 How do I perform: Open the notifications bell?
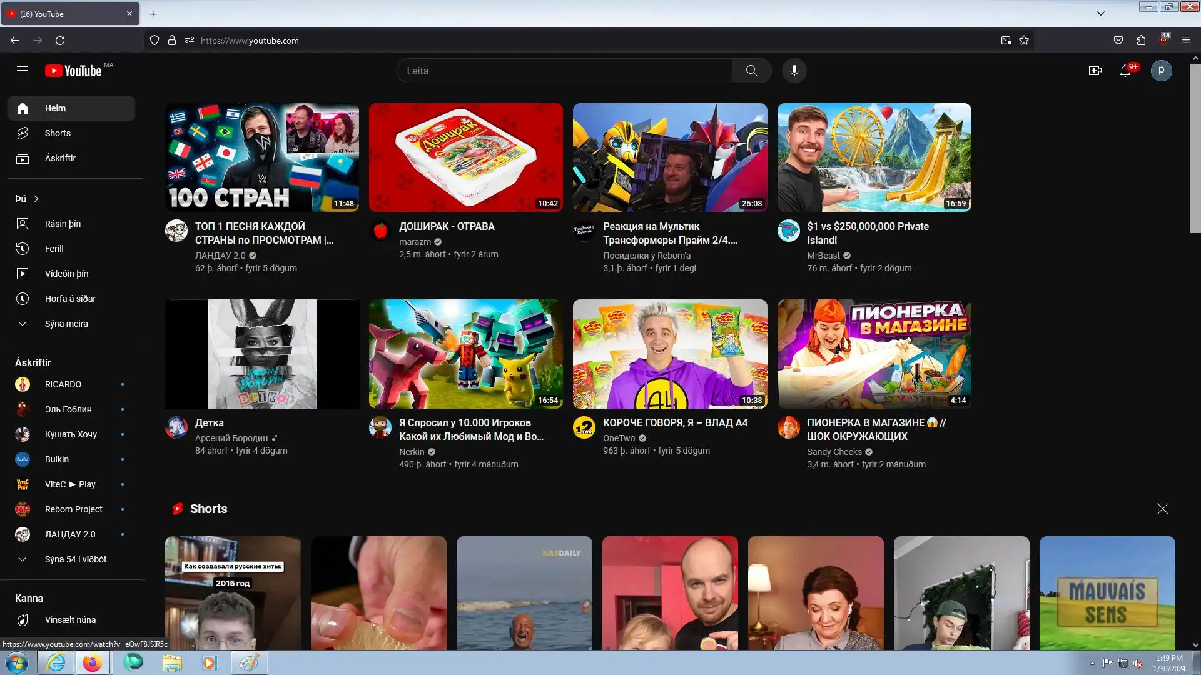point(1125,71)
